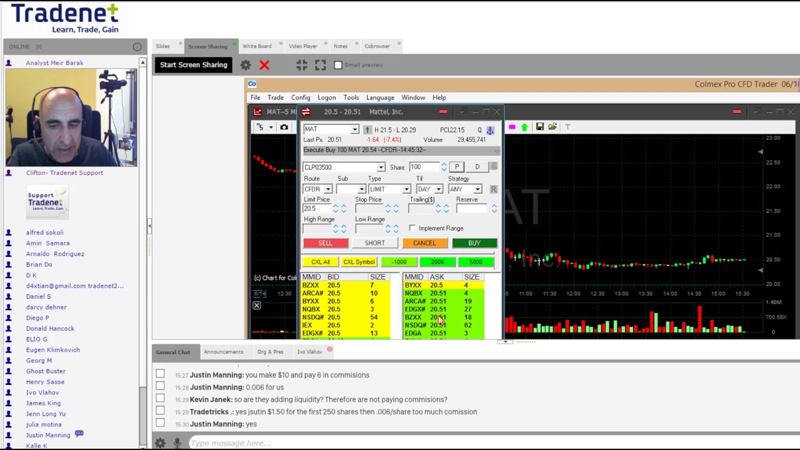Click Start Screen Sharing button

point(193,65)
